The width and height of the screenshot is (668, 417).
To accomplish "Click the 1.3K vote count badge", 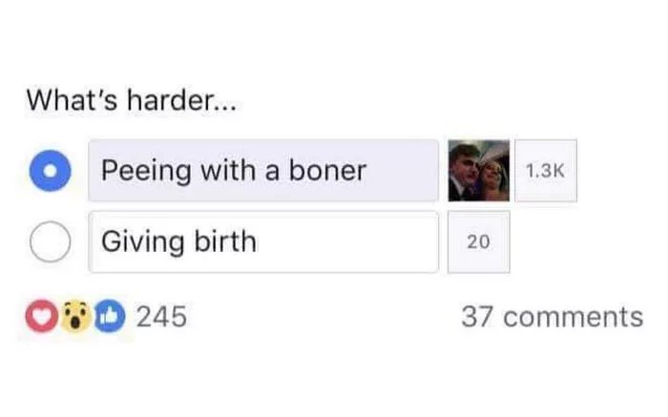I will (546, 171).
